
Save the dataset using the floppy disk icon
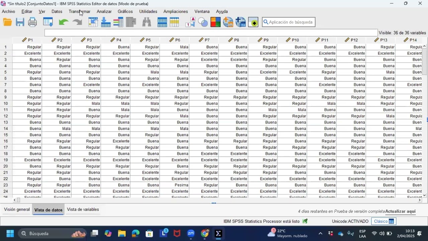click(x=20, y=22)
